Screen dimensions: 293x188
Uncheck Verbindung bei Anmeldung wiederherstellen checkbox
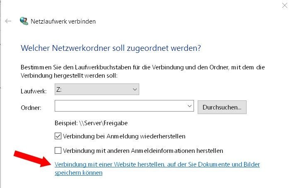[x=58, y=136]
